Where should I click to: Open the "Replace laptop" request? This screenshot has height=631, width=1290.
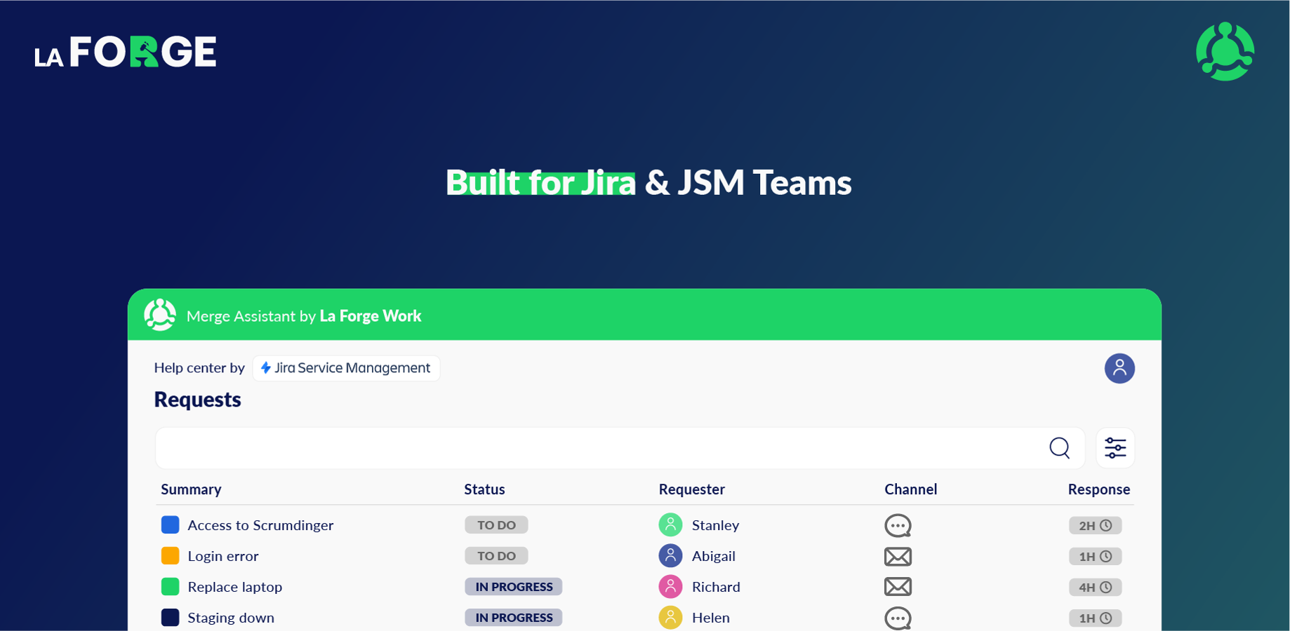tap(235, 587)
